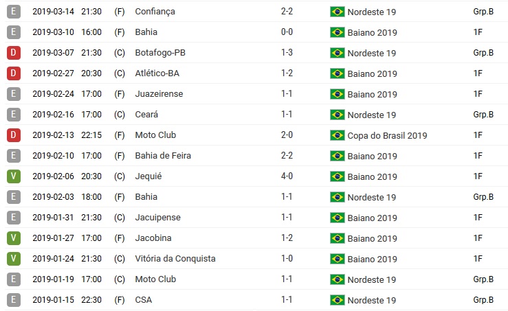The width and height of the screenshot is (508, 311).
Task: Open the Bahia de Feira team link
Action: [x=165, y=156]
